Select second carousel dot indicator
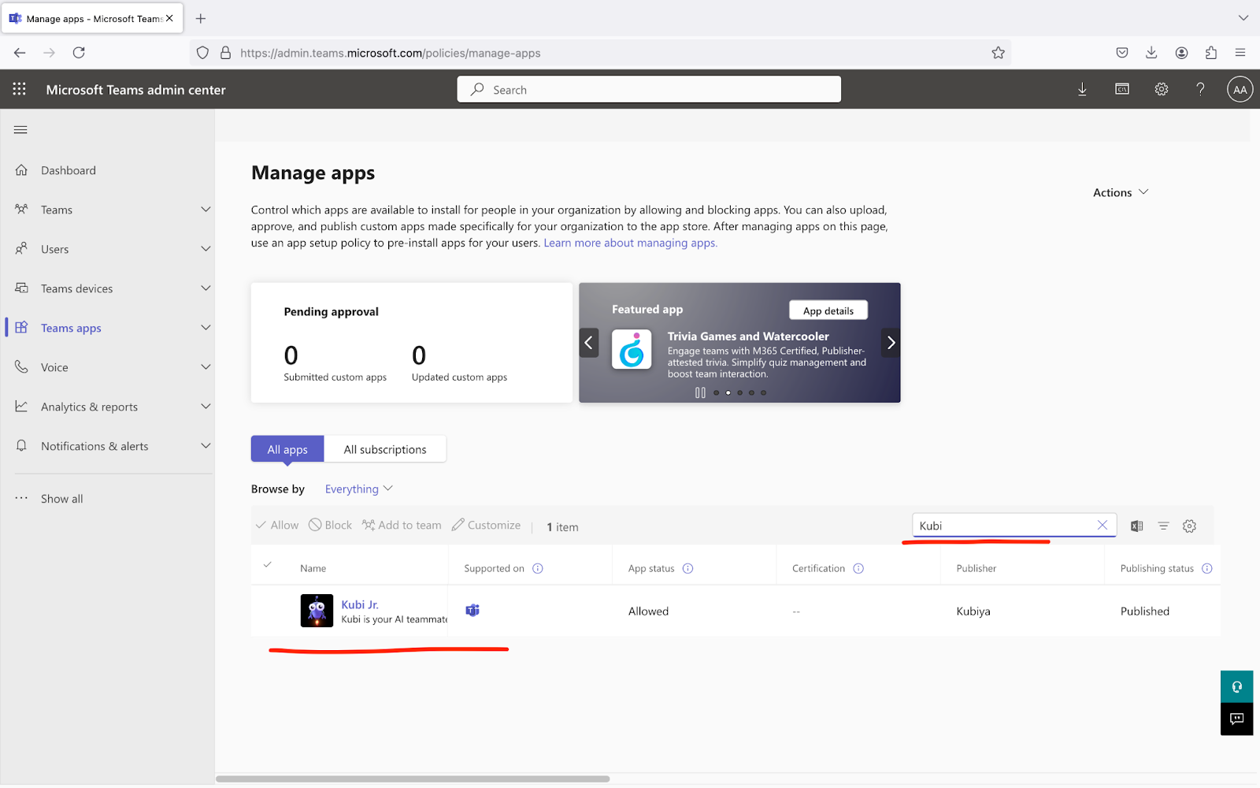Viewport: 1260px width, 788px height. [728, 392]
